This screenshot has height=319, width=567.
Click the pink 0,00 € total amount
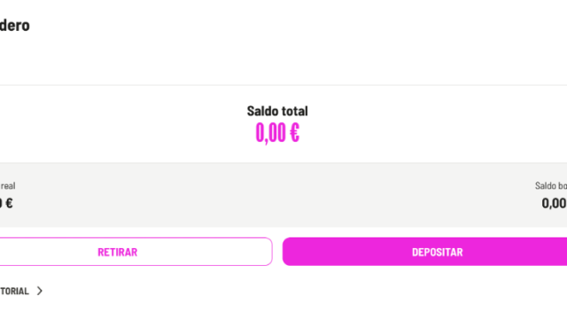[x=277, y=133]
